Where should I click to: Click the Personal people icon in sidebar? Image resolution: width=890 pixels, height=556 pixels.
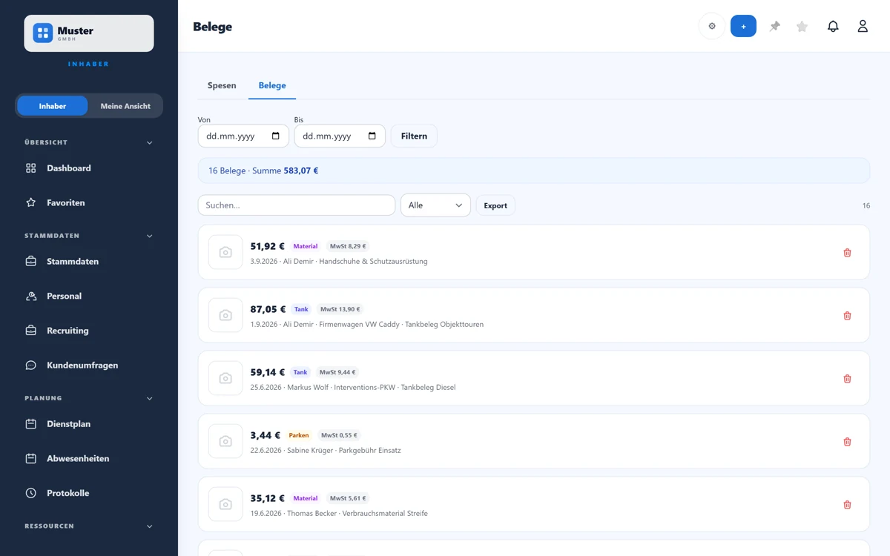pyautogui.click(x=31, y=296)
